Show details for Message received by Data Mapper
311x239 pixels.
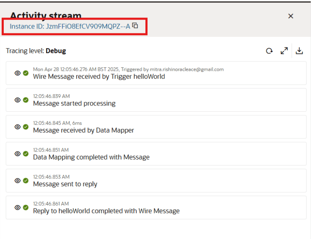(18, 127)
